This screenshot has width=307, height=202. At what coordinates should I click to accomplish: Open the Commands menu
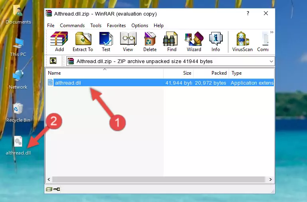click(x=72, y=26)
